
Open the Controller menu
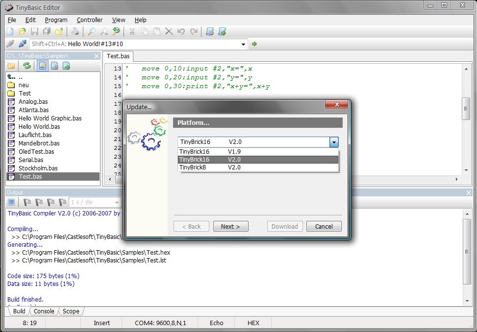[x=90, y=20]
